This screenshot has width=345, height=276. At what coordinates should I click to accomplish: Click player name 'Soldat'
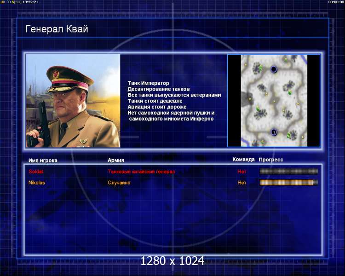(x=36, y=172)
